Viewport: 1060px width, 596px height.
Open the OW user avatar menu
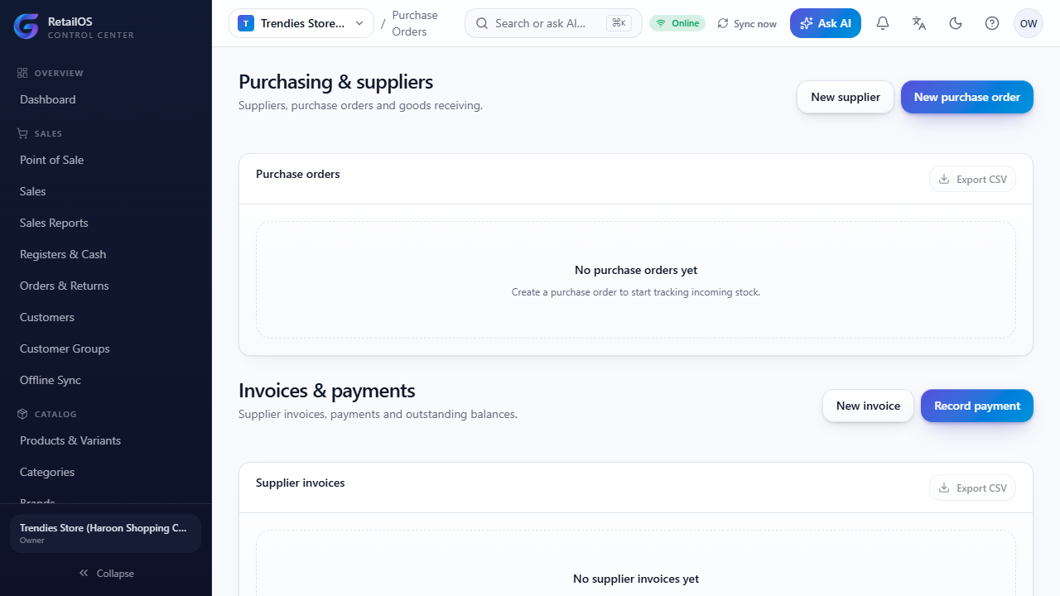tap(1029, 23)
